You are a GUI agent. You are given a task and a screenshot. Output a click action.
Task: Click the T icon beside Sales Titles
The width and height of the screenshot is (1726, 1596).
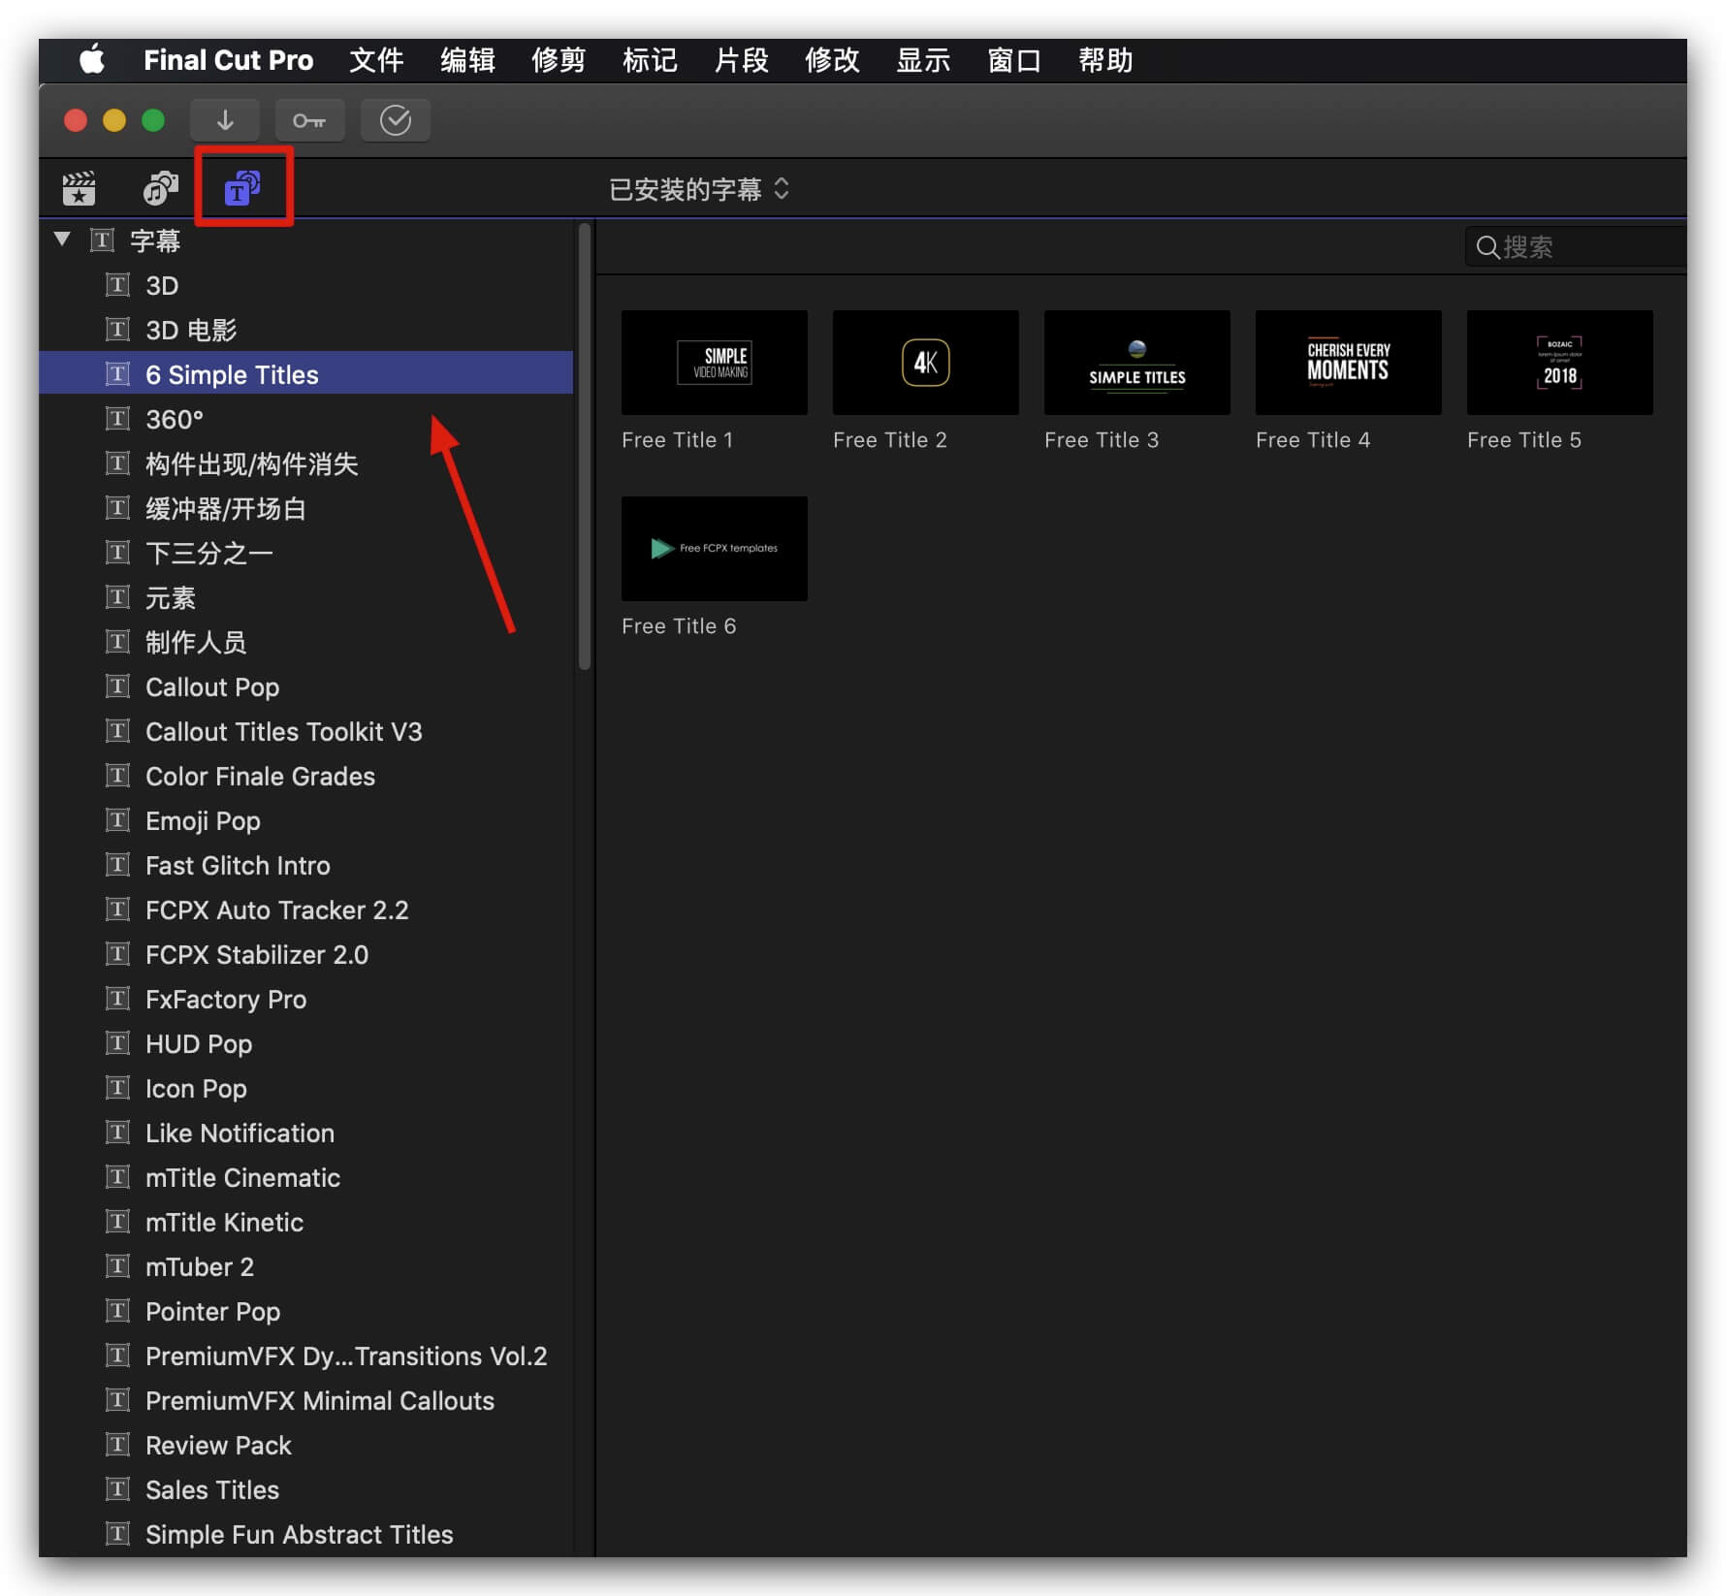pyautogui.click(x=117, y=1489)
